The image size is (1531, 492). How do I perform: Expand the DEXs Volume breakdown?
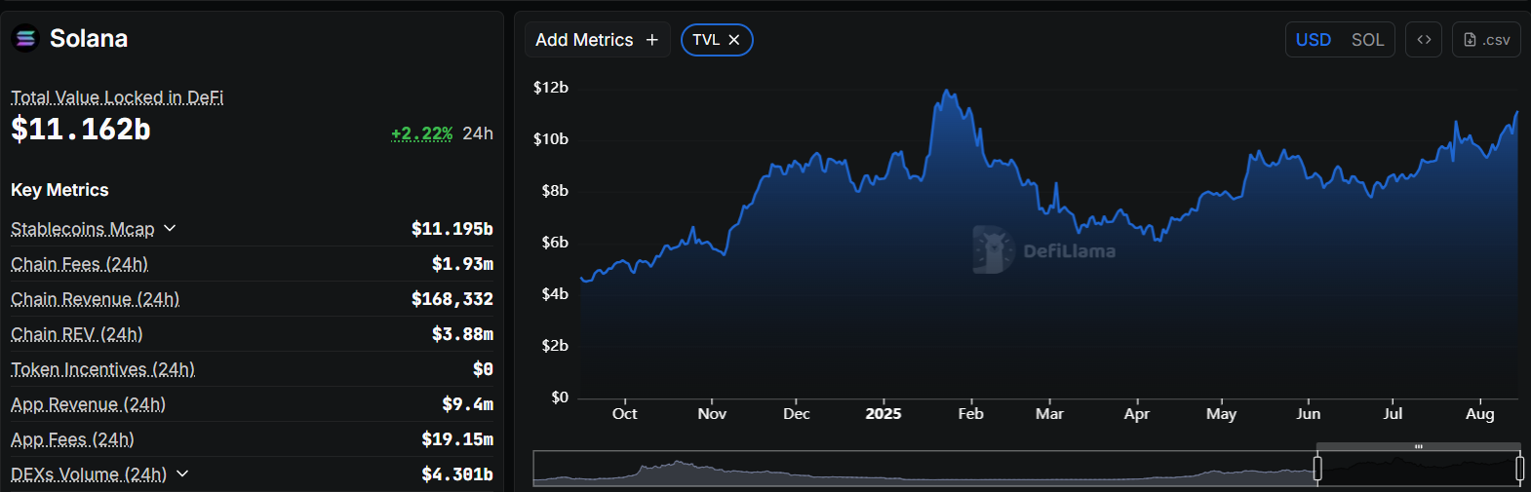[x=182, y=473]
